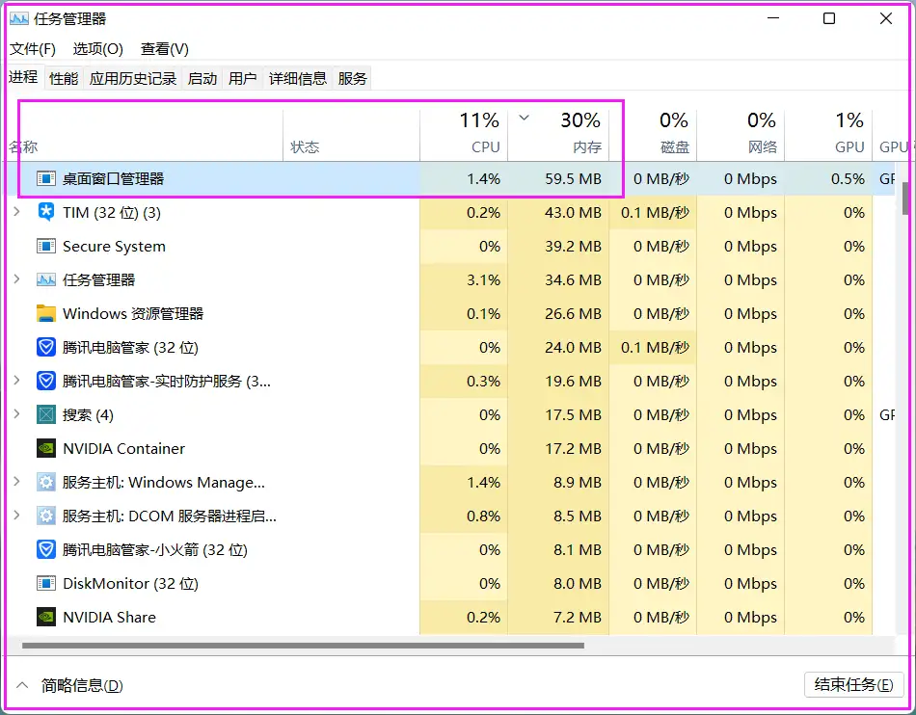Click the NVIDIA Container icon
Screen dimensions: 916x715
click(x=46, y=448)
